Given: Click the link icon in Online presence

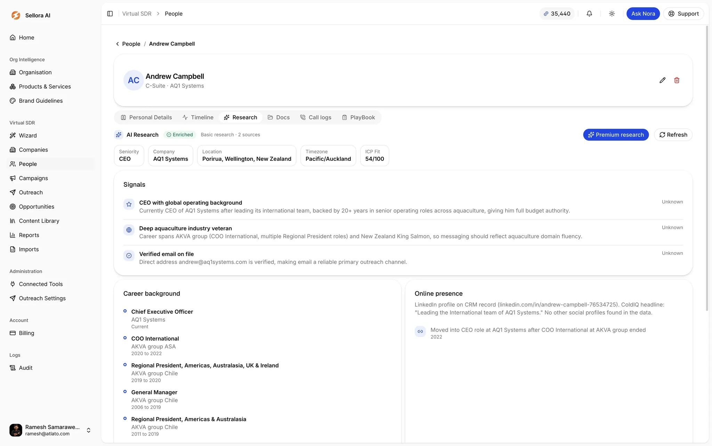Looking at the screenshot, I should click(x=420, y=331).
